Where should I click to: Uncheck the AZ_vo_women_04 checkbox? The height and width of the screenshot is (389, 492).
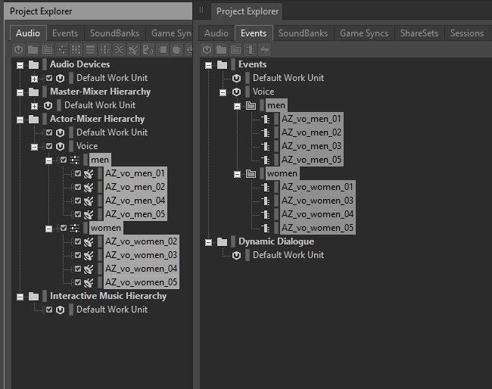pos(78,269)
